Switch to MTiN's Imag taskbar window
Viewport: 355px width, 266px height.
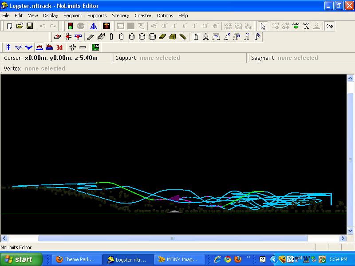pyautogui.click(x=180, y=259)
